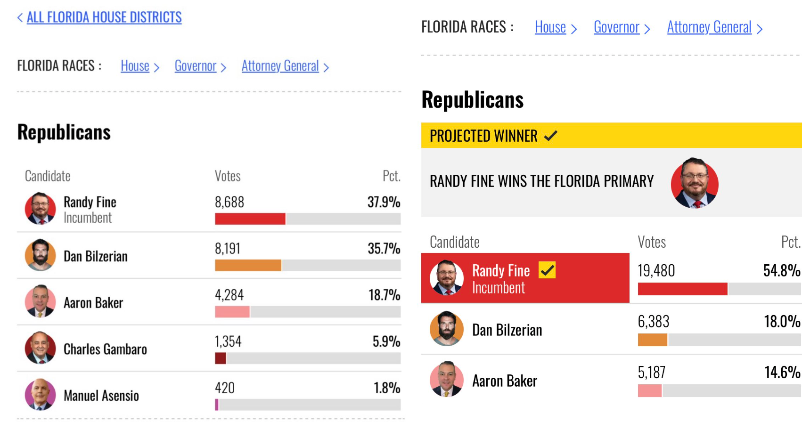
Task: Click Charles Gambaro's avatar photo
Action: click(41, 348)
